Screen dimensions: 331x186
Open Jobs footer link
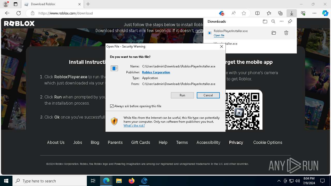point(78,142)
